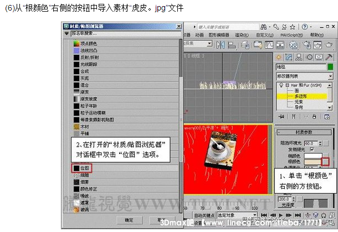Collapse the Hair 和 Fur (WSM) tree node
Screen dimensions: 338x232
pos(287,85)
